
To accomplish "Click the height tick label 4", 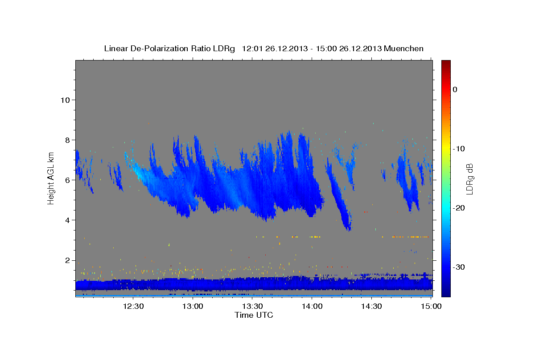I will click(67, 220).
